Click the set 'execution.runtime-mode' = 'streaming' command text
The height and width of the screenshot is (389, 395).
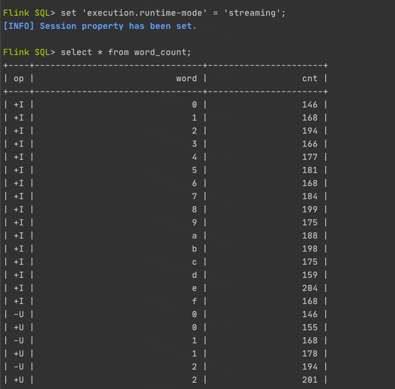point(173,13)
